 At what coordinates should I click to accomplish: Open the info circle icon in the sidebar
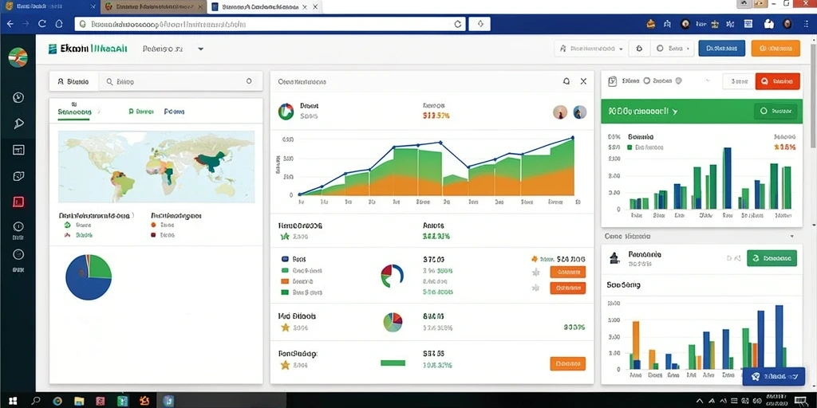(x=18, y=227)
